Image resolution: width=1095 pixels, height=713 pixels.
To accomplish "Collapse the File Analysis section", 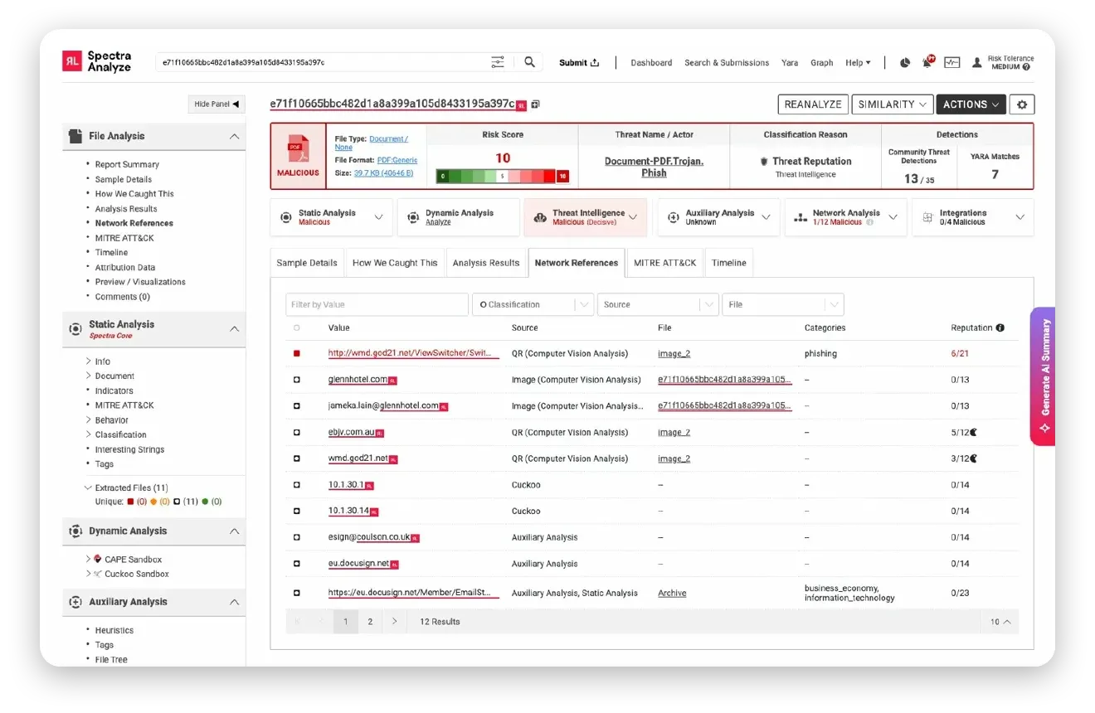I will coord(234,136).
